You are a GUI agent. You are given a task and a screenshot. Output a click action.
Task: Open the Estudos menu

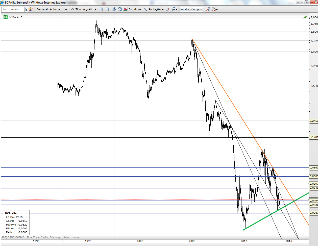pyautogui.click(x=135, y=9)
